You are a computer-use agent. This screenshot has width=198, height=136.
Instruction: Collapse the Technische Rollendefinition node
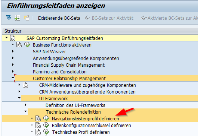coord(26,111)
